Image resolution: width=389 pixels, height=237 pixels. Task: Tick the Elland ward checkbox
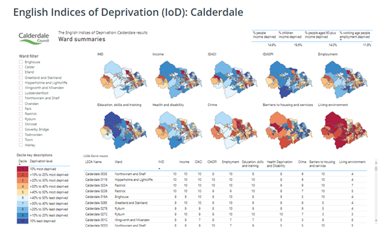click(x=21, y=72)
